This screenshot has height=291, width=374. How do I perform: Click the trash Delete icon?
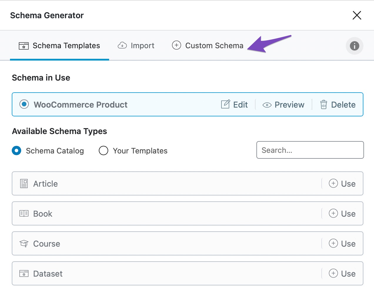coord(323,105)
